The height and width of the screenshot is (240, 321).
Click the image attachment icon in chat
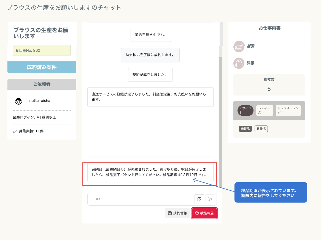(x=199, y=199)
